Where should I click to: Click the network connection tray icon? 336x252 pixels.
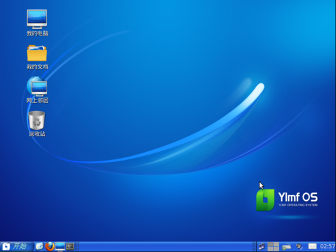[261, 247]
